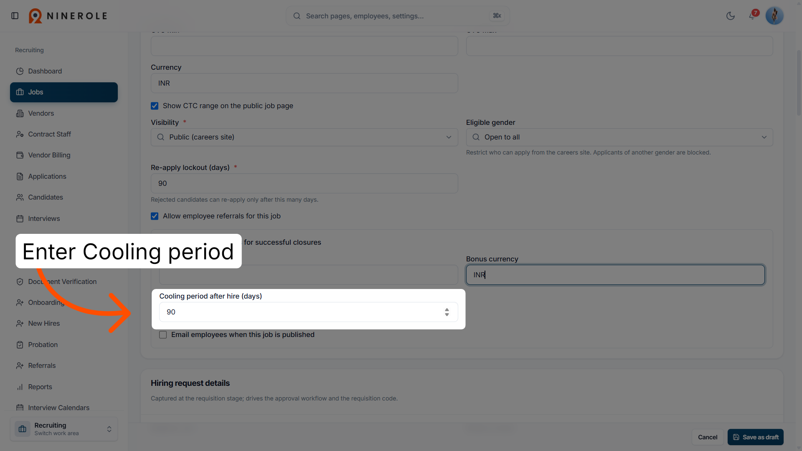This screenshot has width=802, height=451.
Task: Enable Email employees when published checkbox
Action: [163, 334]
